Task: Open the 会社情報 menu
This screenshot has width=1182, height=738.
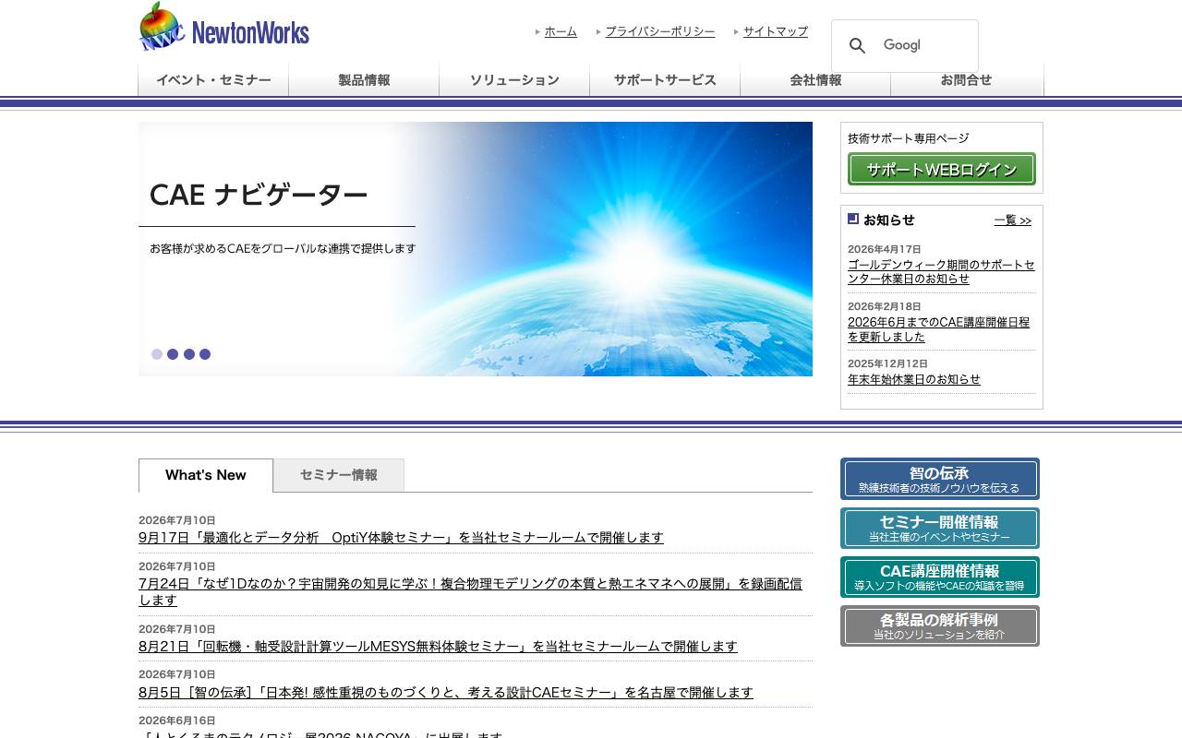Action: tap(815, 80)
